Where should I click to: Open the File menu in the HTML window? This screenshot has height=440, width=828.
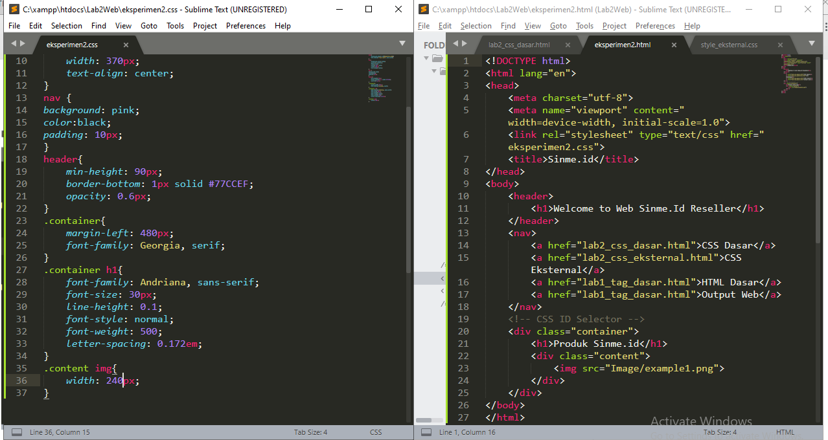tap(424, 26)
